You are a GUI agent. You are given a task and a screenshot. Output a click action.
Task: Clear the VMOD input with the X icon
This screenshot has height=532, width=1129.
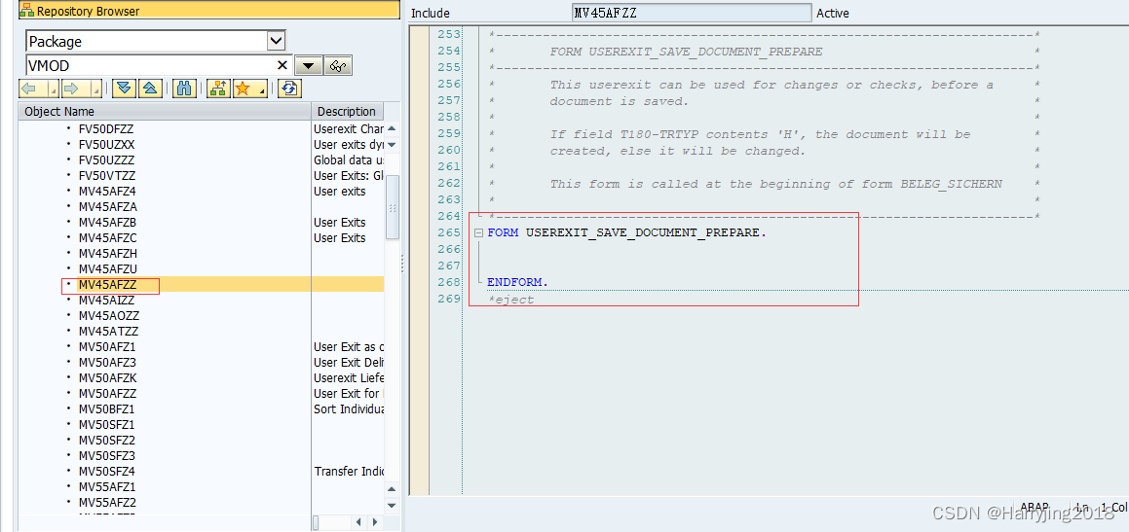pos(282,65)
